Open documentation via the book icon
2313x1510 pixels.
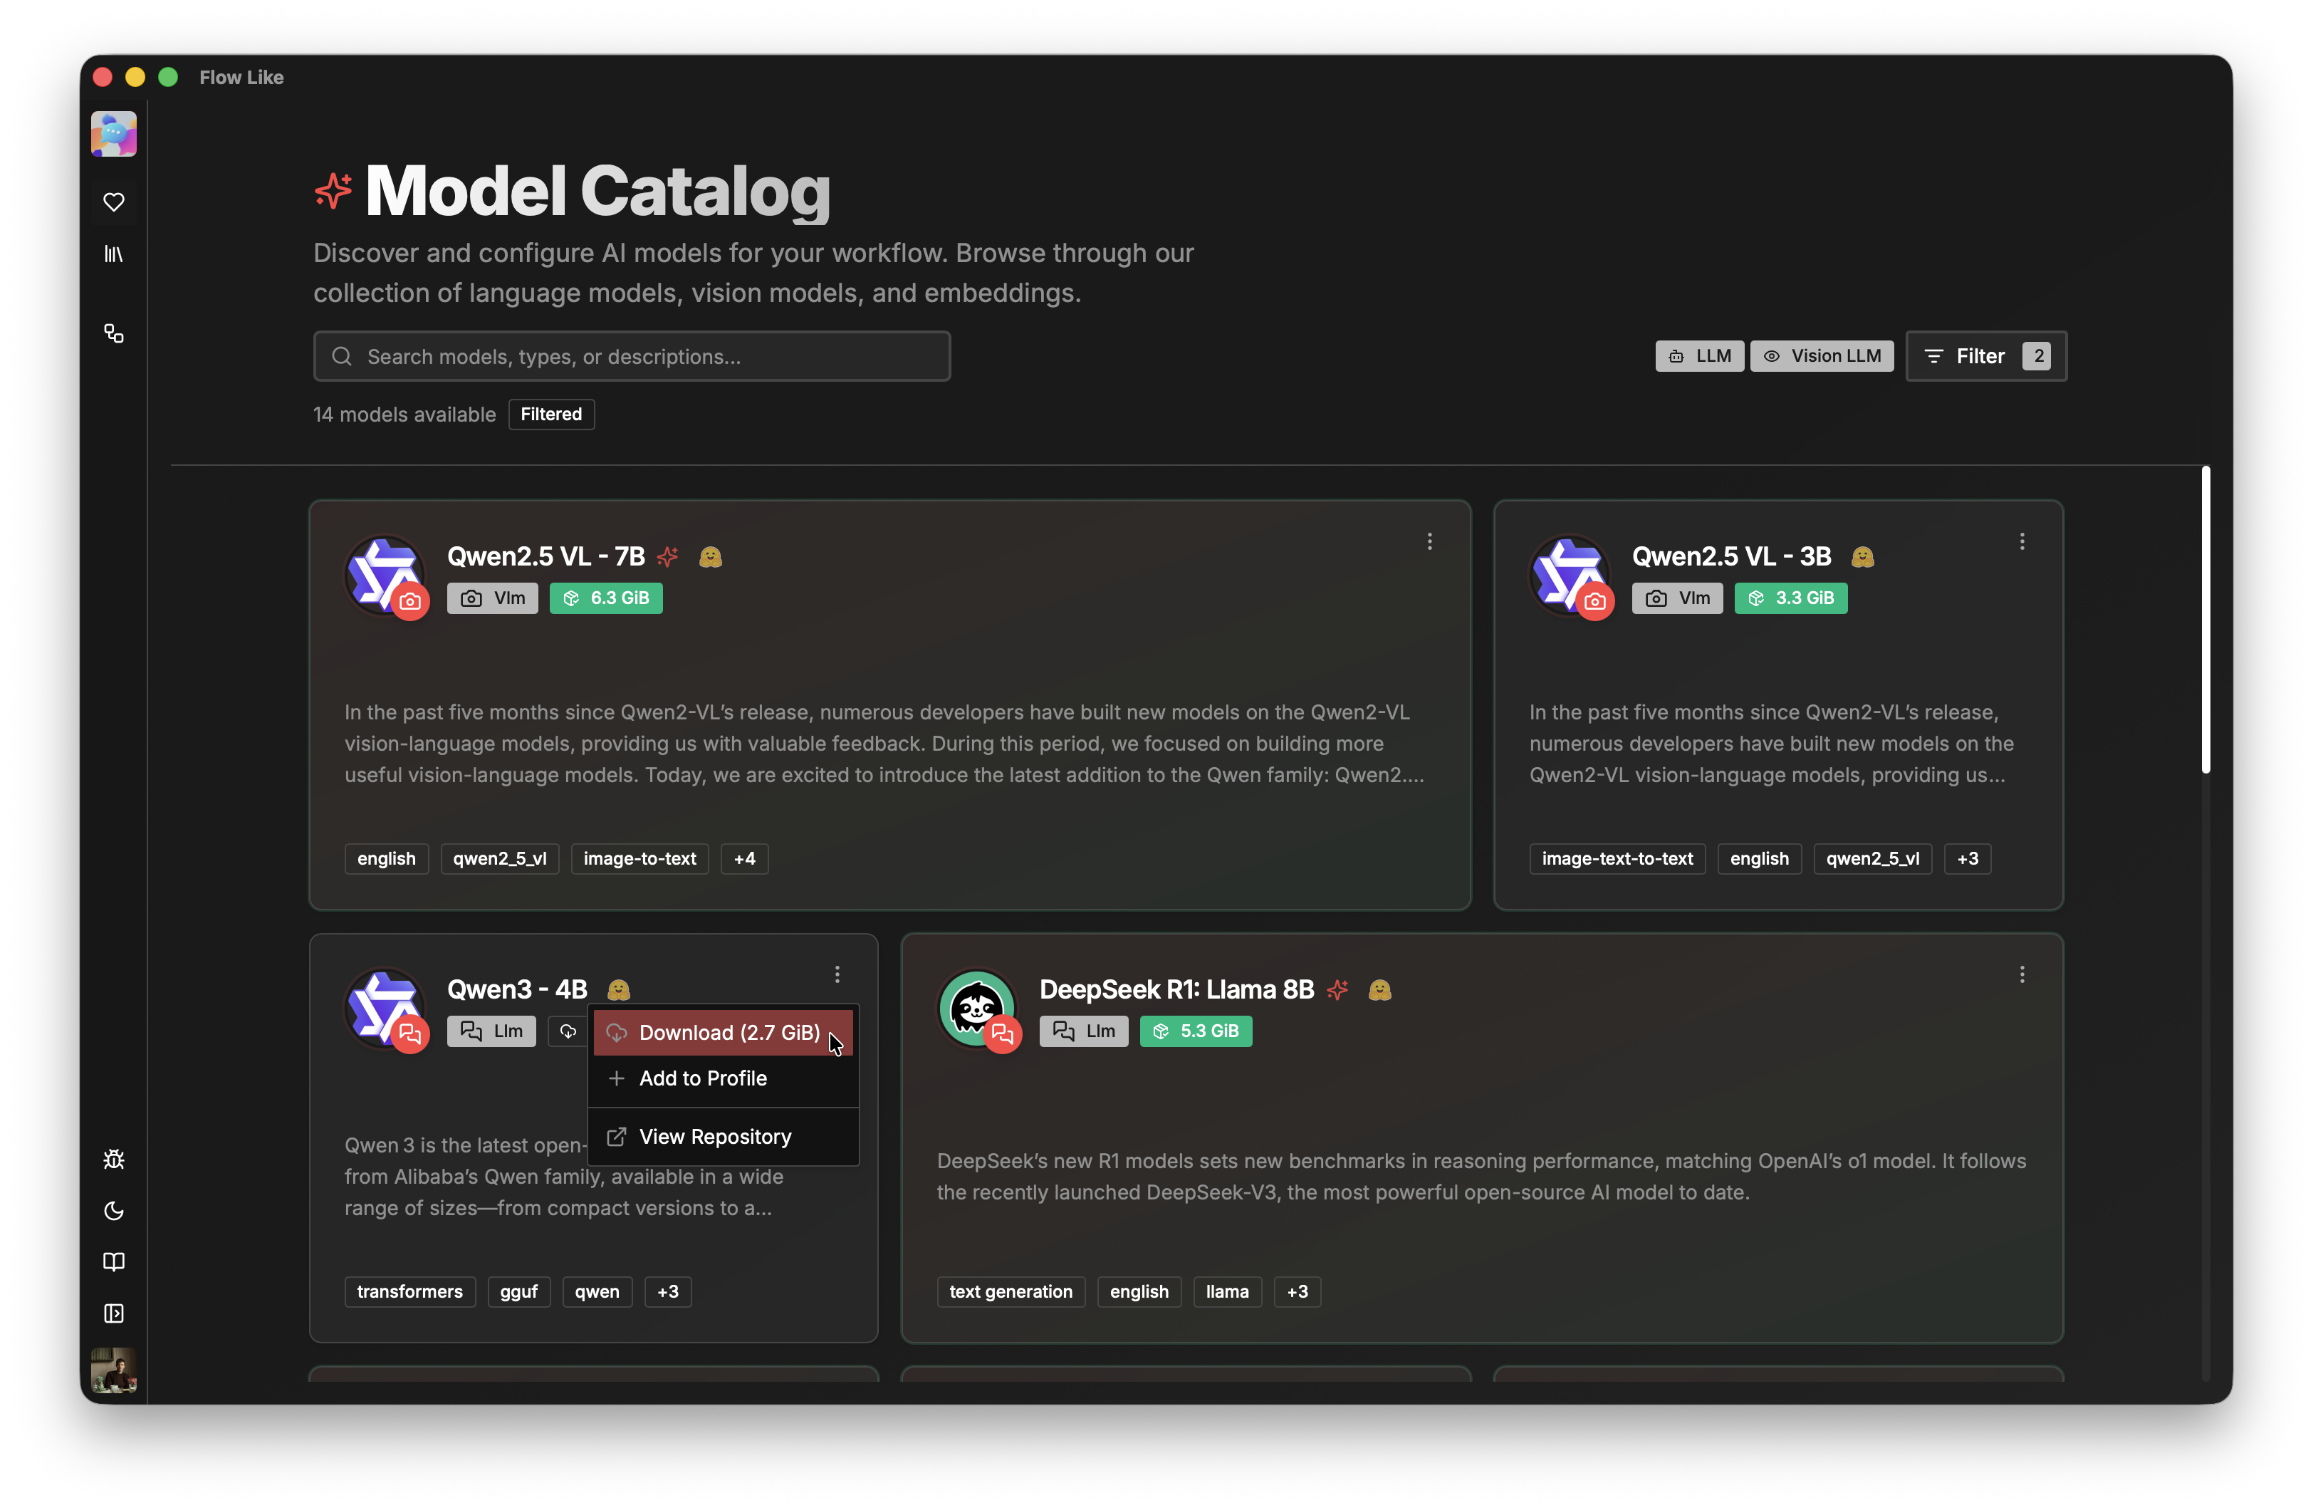click(114, 1261)
